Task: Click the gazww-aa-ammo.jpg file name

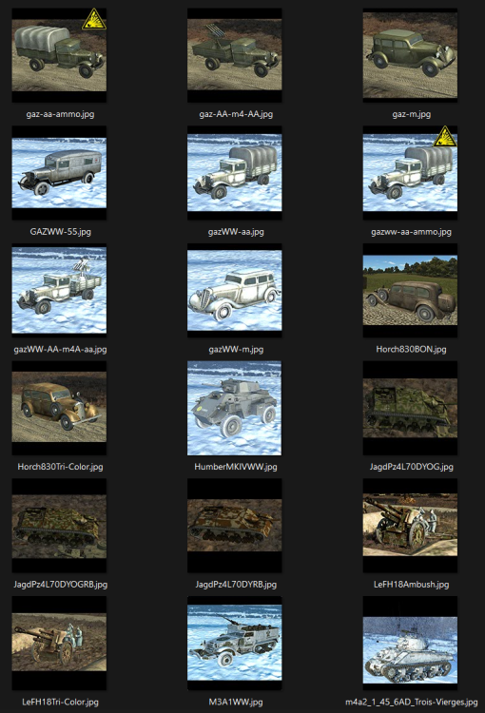Action: 411,231
